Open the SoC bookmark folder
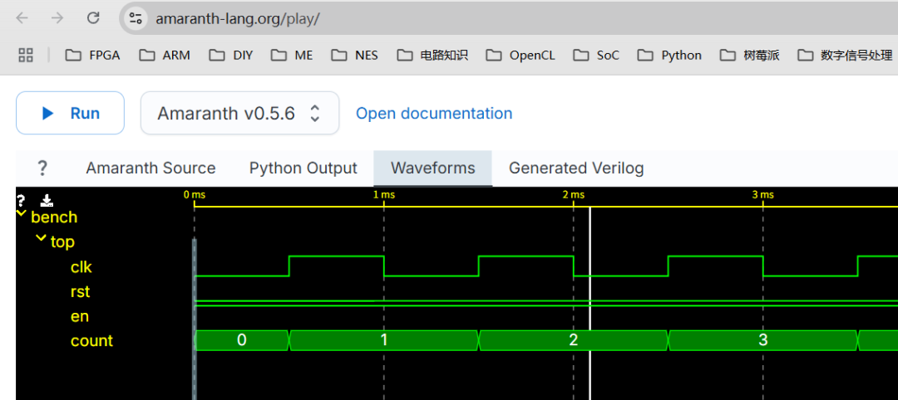This screenshot has width=898, height=400. pyautogui.click(x=596, y=56)
